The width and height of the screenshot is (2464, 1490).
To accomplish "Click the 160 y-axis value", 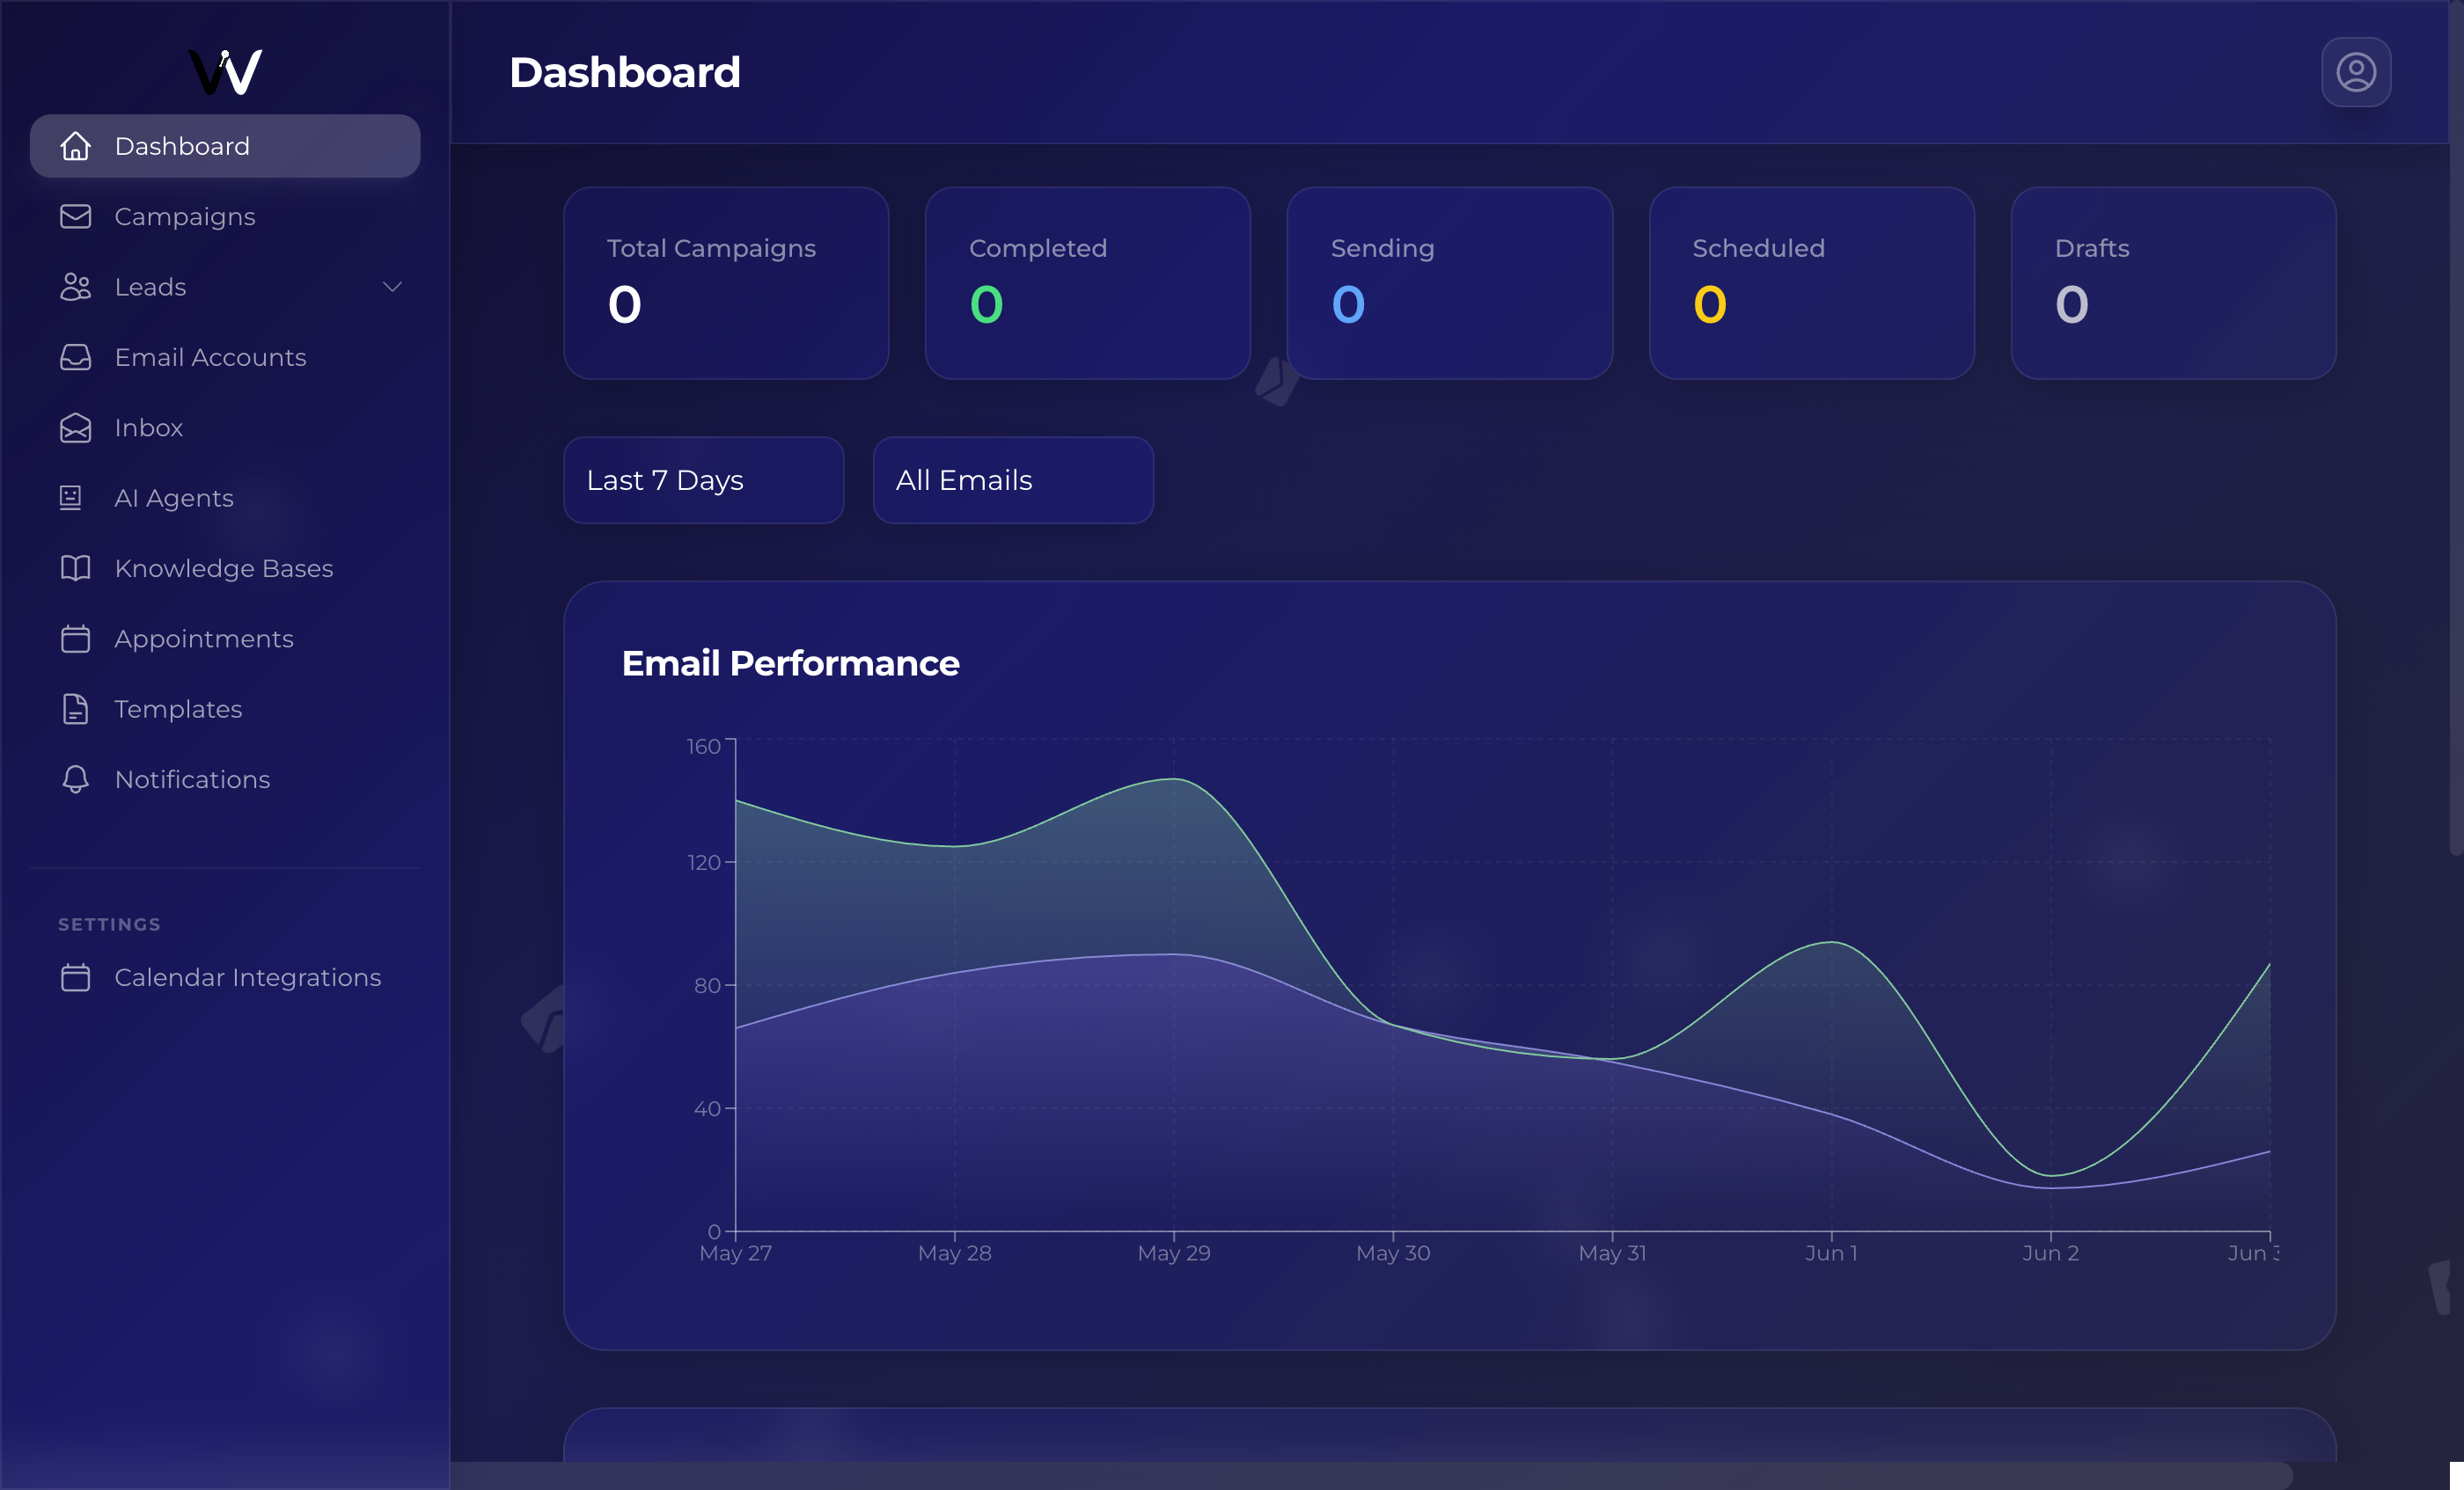I will [704, 747].
